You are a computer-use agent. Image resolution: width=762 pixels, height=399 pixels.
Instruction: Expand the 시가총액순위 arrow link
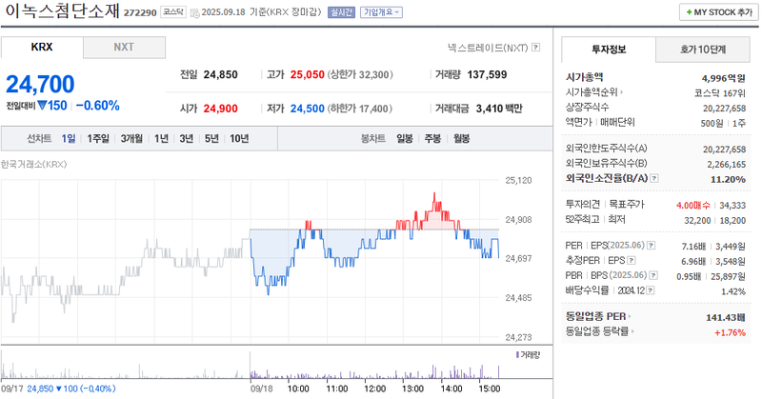click(622, 91)
